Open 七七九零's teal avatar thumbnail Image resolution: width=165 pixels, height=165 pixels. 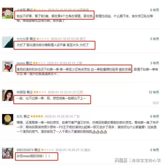[x=8, y=42]
